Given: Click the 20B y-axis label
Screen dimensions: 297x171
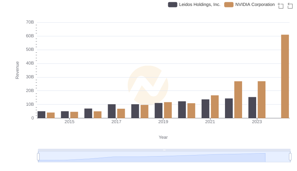Looking at the screenshot, I should (x=30, y=91).
